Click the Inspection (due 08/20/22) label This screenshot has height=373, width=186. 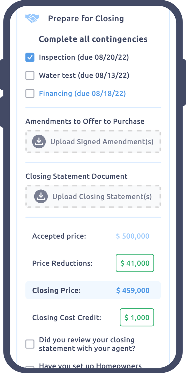click(x=84, y=57)
